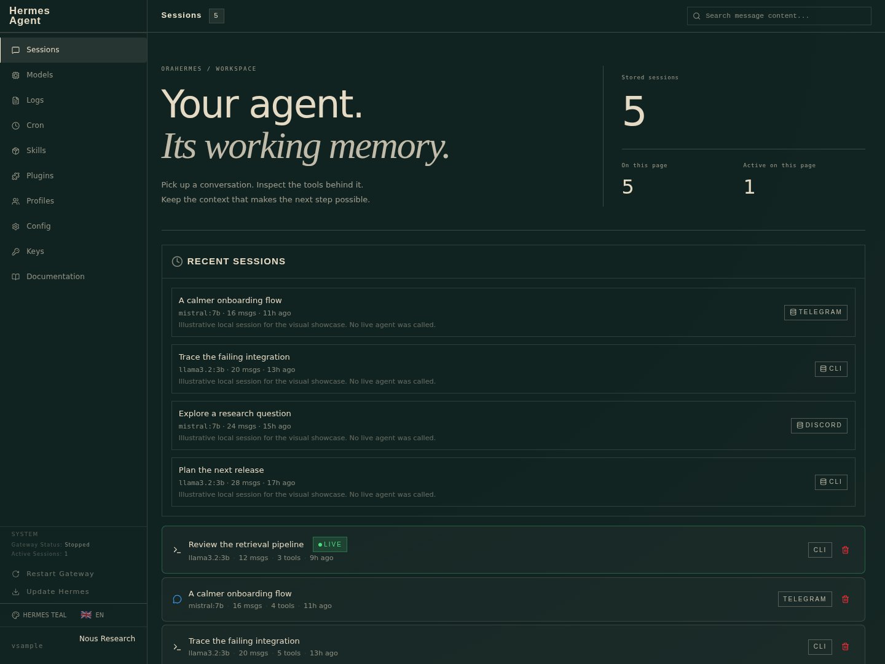Delete A calmer onboarding flow session

click(845, 599)
